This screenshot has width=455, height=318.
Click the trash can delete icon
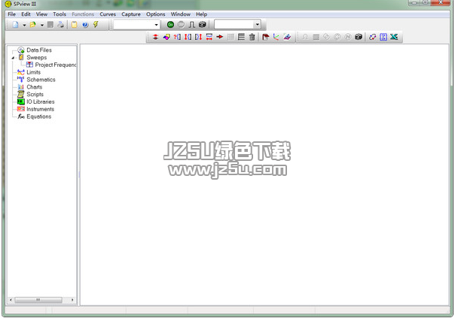(x=252, y=37)
